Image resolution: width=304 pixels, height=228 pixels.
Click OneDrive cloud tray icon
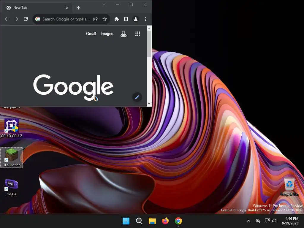[x=258, y=221]
